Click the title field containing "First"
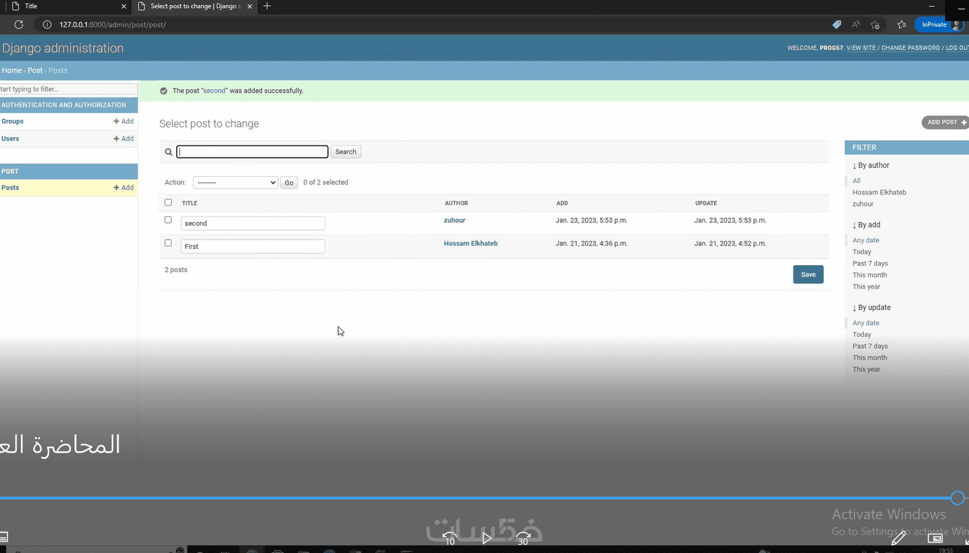Viewport: 969px width, 553px height. click(x=253, y=246)
